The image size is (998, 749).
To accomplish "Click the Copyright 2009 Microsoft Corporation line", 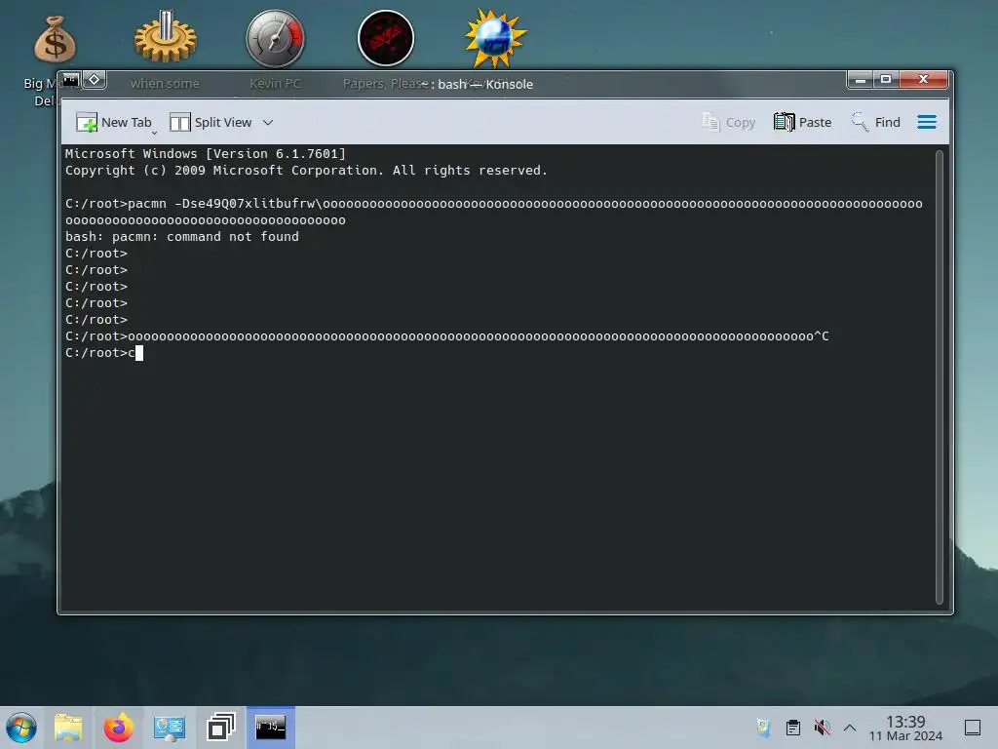I will (306, 170).
